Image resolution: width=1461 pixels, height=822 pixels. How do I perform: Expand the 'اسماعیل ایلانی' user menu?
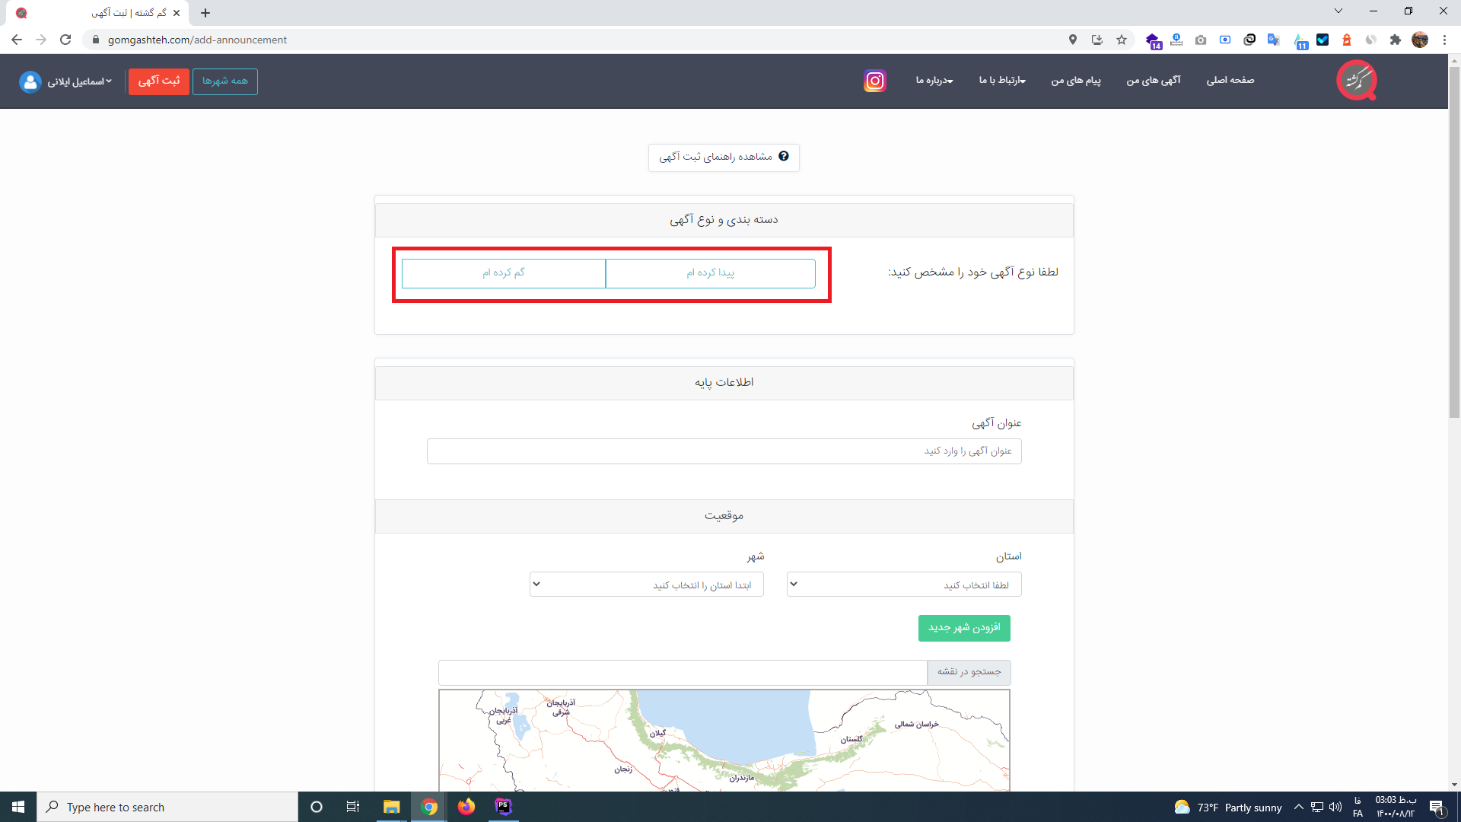pos(79,81)
